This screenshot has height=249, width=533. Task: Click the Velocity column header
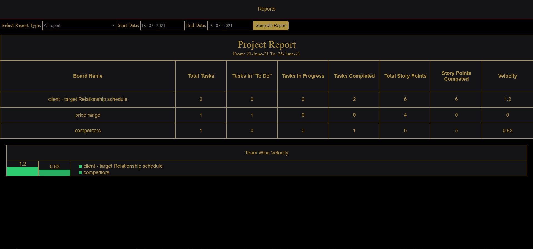pyautogui.click(x=507, y=76)
